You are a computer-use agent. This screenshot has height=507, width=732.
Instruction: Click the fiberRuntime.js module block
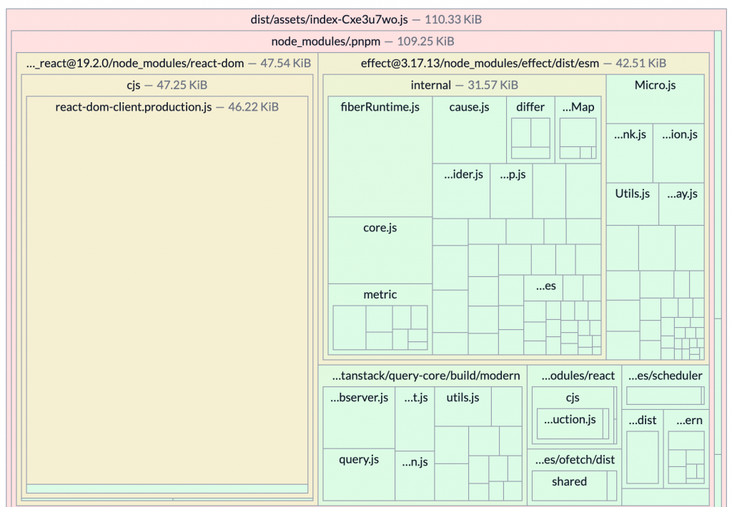(380, 156)
